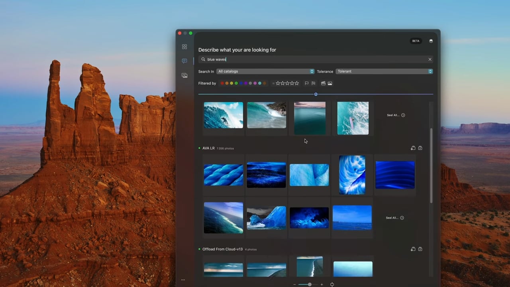Toggle the flagged (pick) filter
This screenshot has width=510, height=287.
tap(306, 83)
